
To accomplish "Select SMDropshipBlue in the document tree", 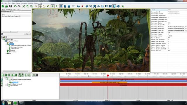I will [15, 49].
